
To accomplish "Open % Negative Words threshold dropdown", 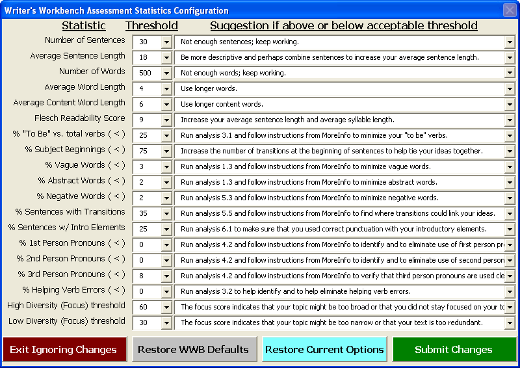I will [x=166, y=198].
